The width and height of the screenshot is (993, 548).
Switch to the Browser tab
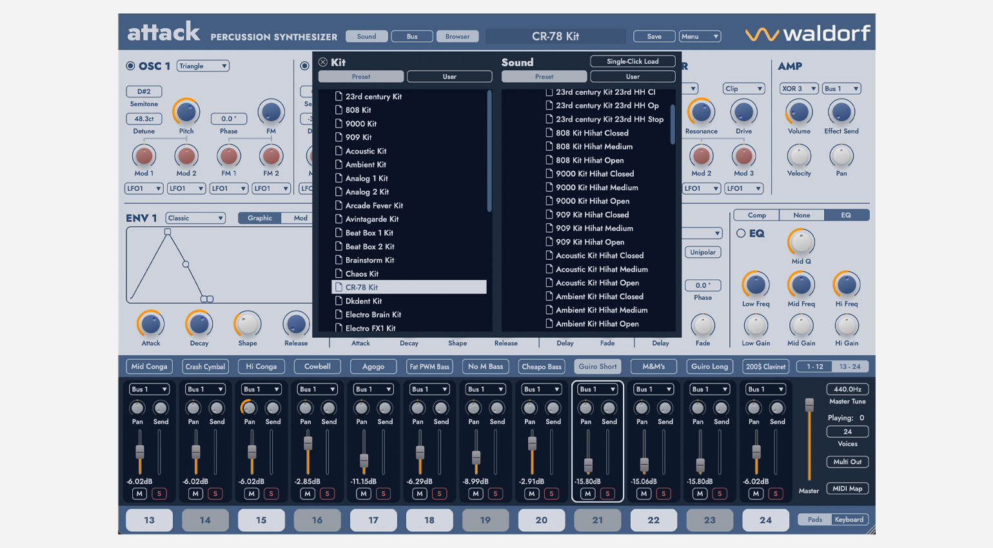coord(457,37)
